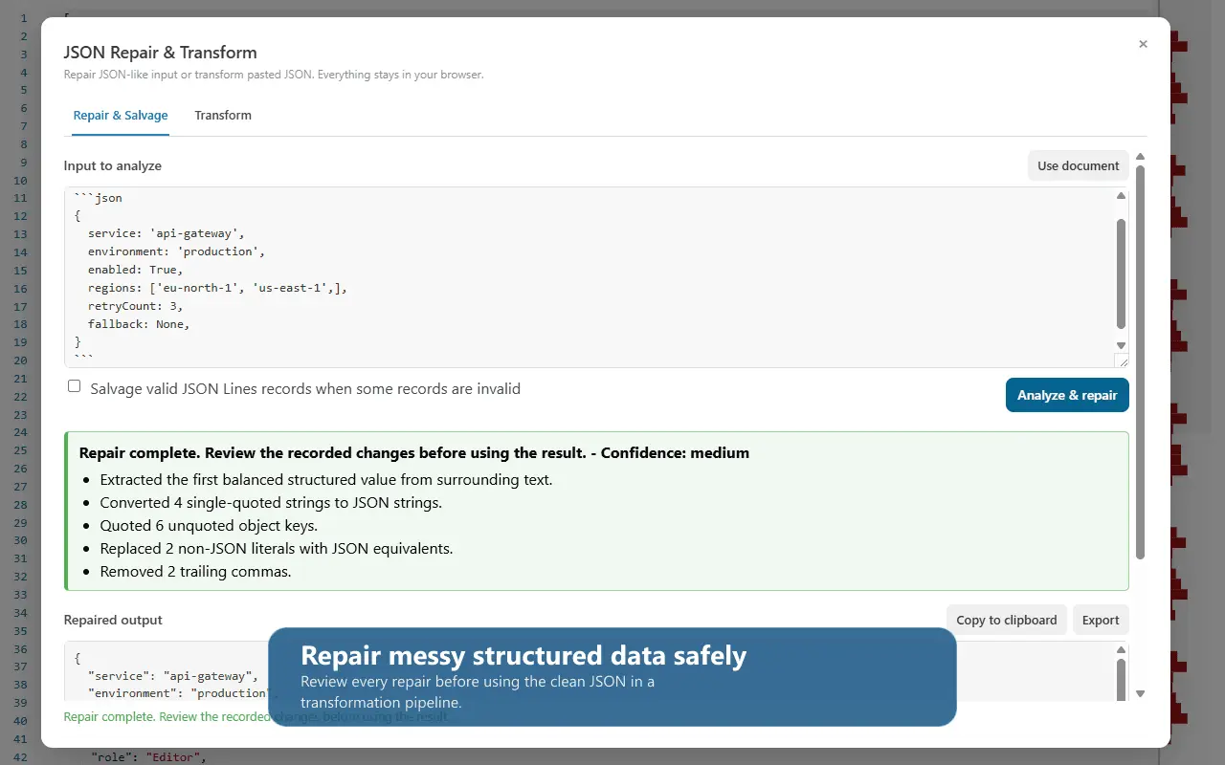Click the 'Repaired output' label
Screen dimensions: 1225x765
[113, 620]
